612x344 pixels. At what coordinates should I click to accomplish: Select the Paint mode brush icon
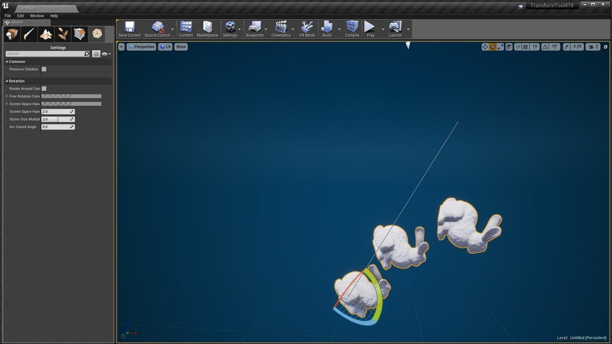29,34
